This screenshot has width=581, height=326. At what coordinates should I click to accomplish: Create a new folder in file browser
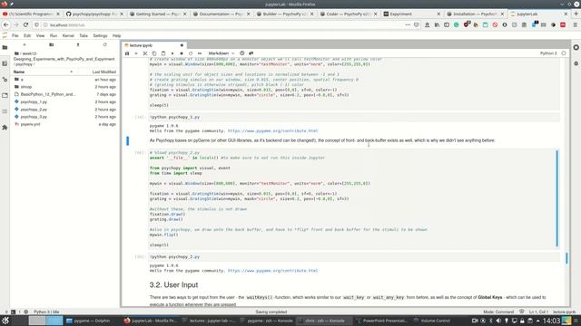(x=51, y=44)
